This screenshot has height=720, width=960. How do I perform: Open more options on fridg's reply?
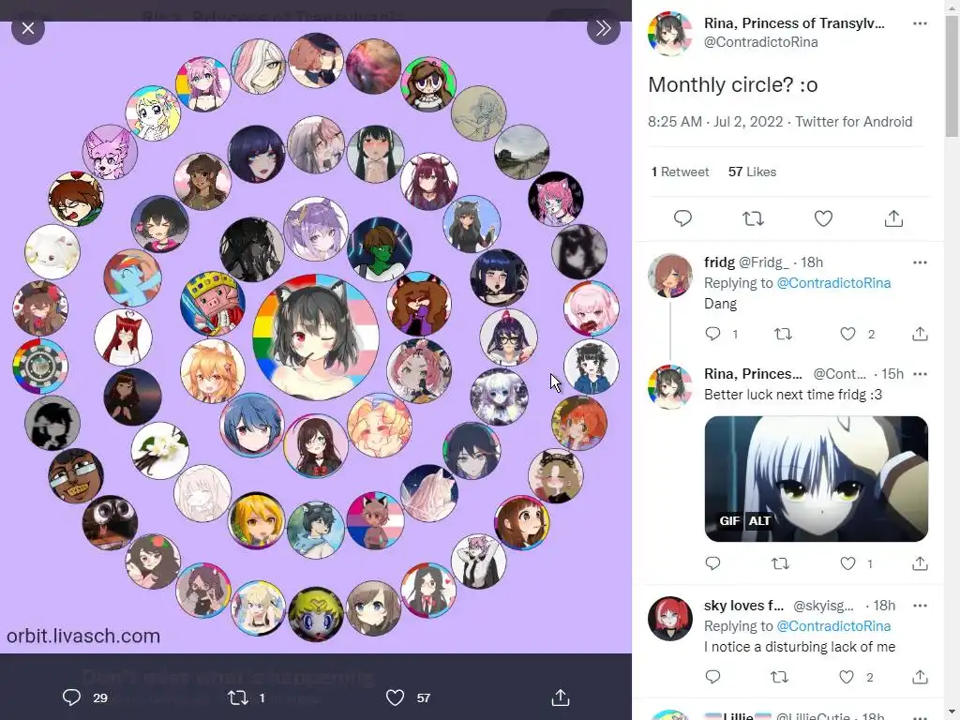[920, 262]
